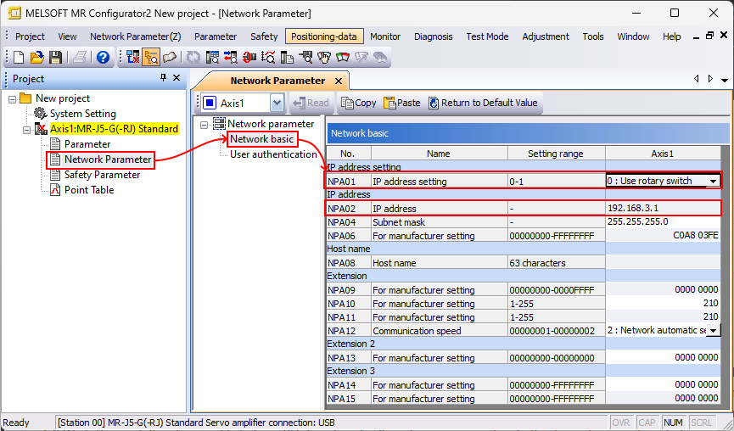The width and height of the screenshot is (734, 431).
Task: Open the Window menu
Action: point(633,36)
